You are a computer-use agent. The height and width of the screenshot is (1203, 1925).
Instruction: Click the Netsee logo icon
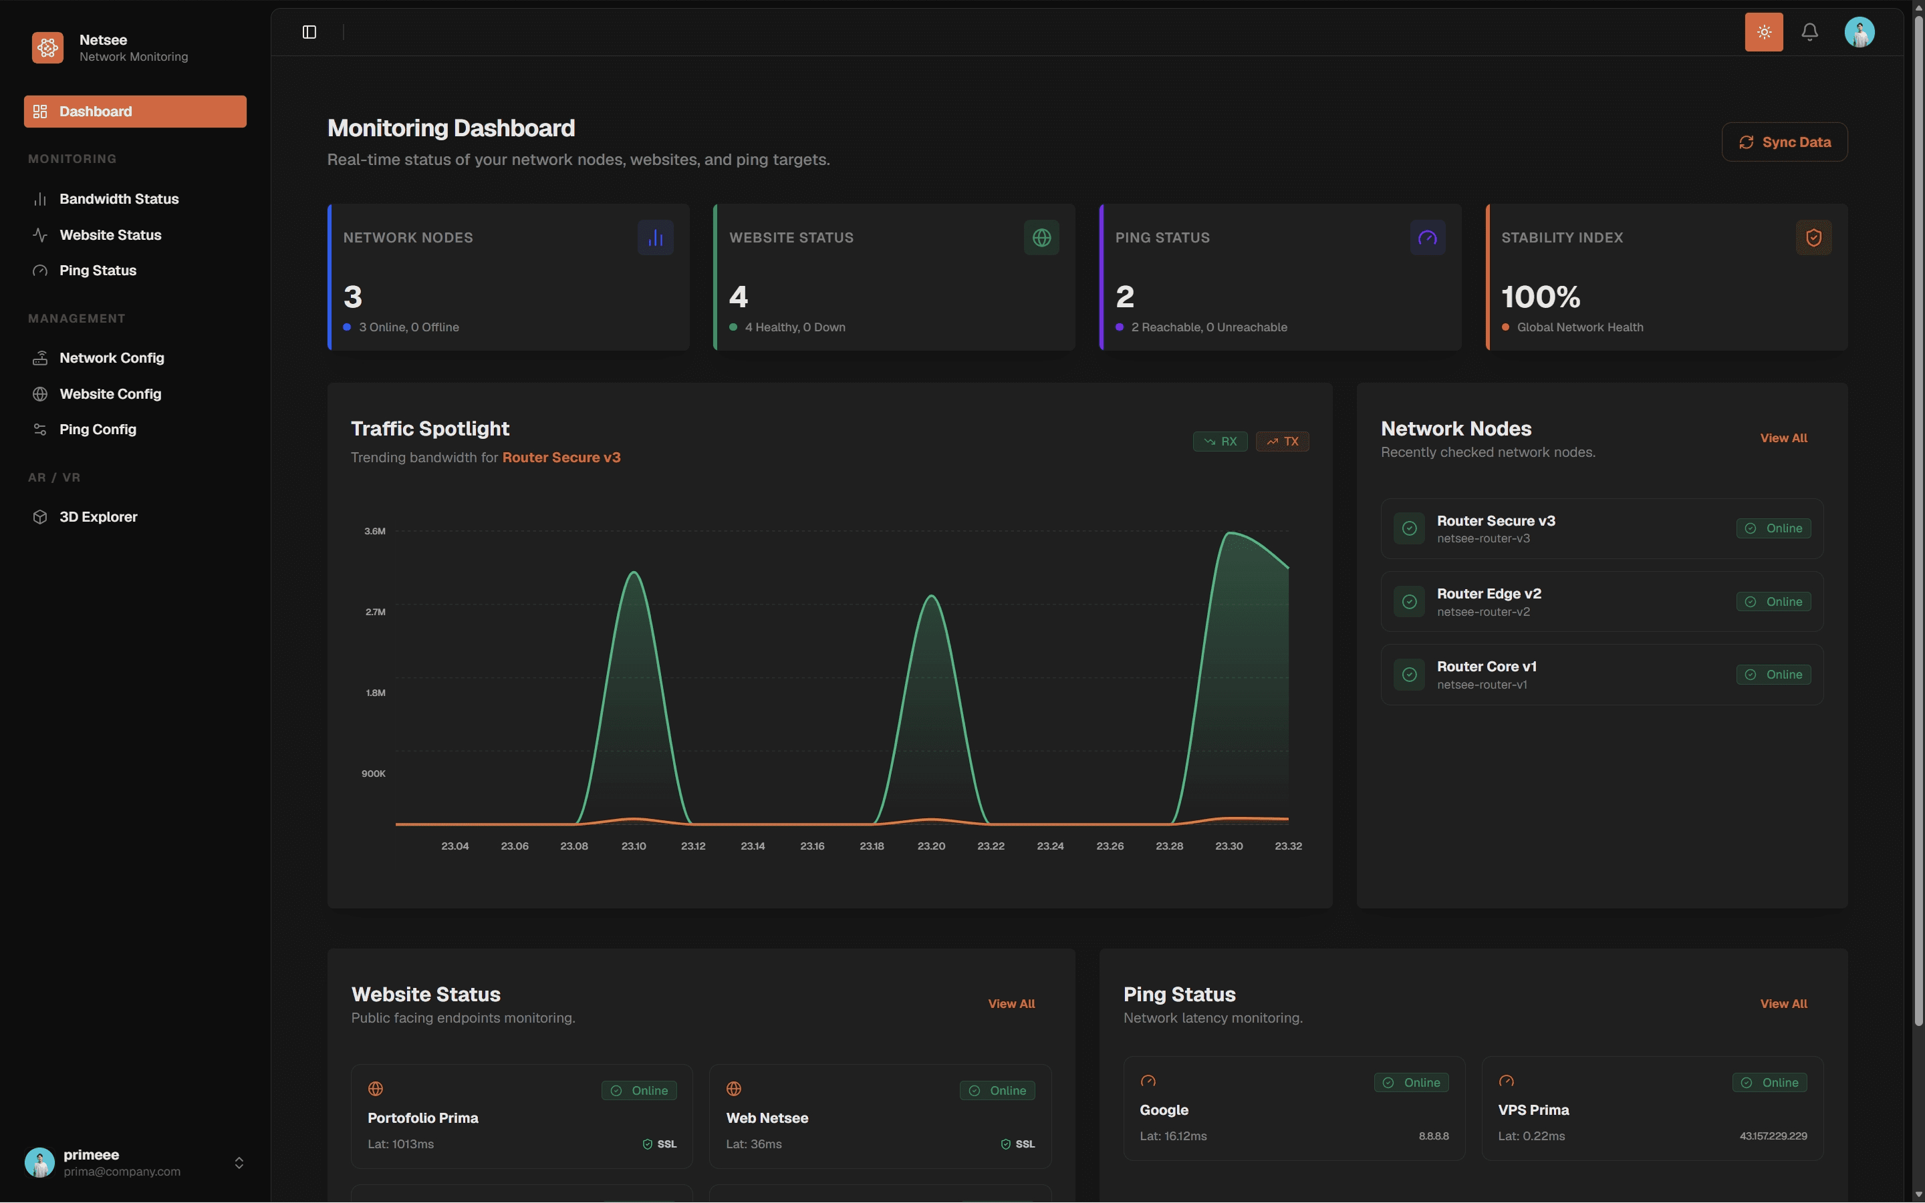click(x=47, y=47)
